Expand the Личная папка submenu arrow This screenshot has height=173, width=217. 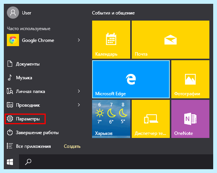(79, 91)
